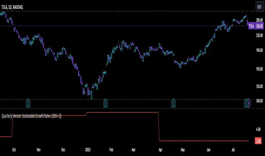The image size is (265, 156).
Task: Click the 190.00 price axis label
Action: coord(259,50)
